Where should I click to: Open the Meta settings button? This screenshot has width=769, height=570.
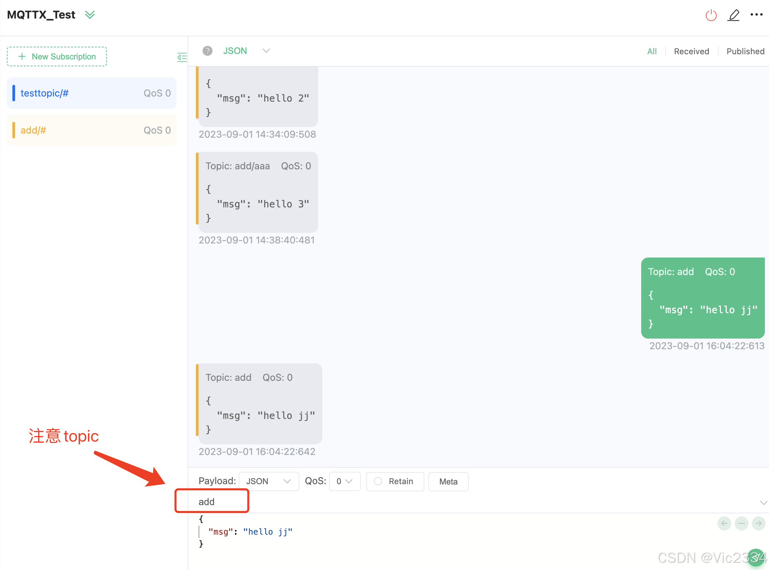point(448,481)
